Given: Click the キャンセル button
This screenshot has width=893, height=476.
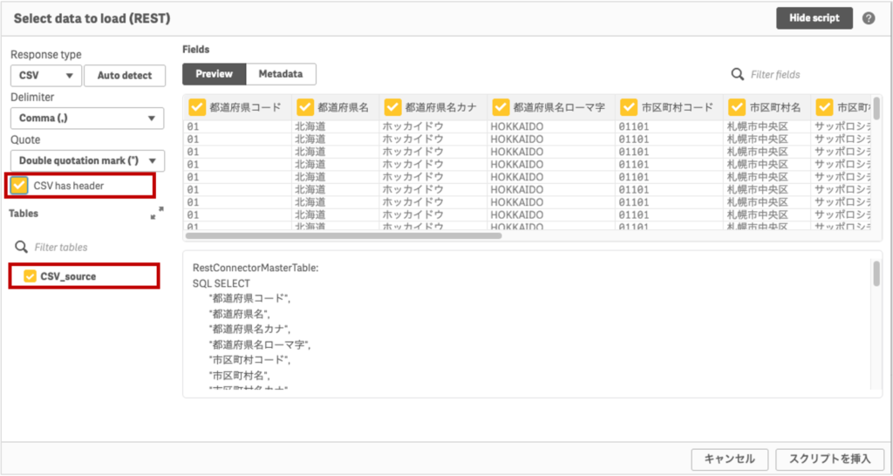Looking at the screenshot, I should pos(729,459).
